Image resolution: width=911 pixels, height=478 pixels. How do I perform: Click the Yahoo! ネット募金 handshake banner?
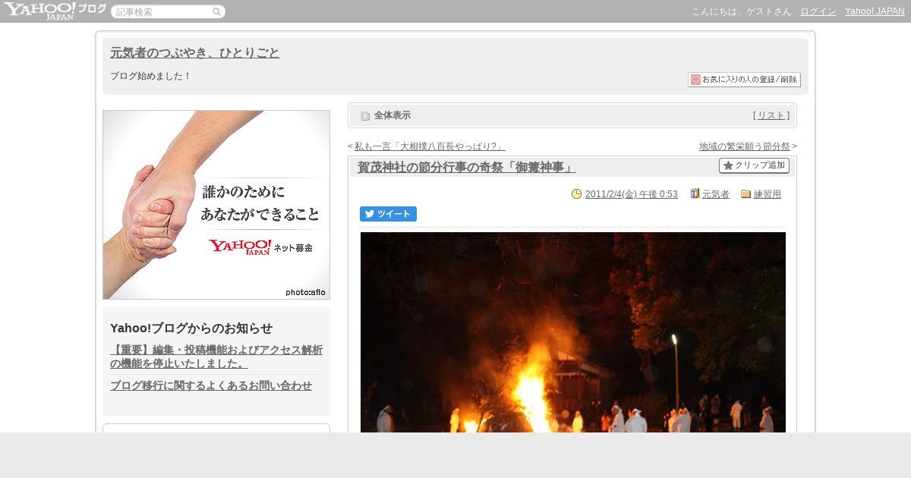pos(216,205)
